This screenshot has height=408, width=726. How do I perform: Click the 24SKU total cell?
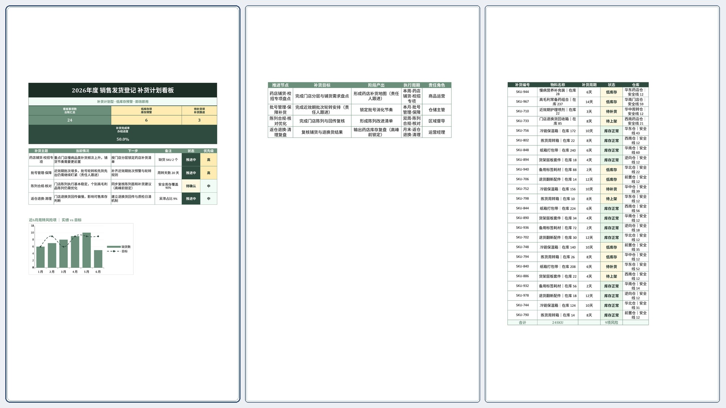pos(558,323)
